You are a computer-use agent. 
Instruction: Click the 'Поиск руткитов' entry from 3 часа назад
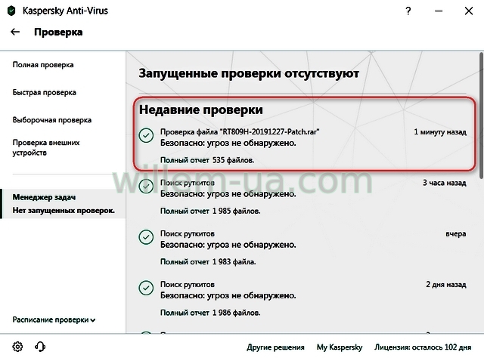click(x=188, y=183)
